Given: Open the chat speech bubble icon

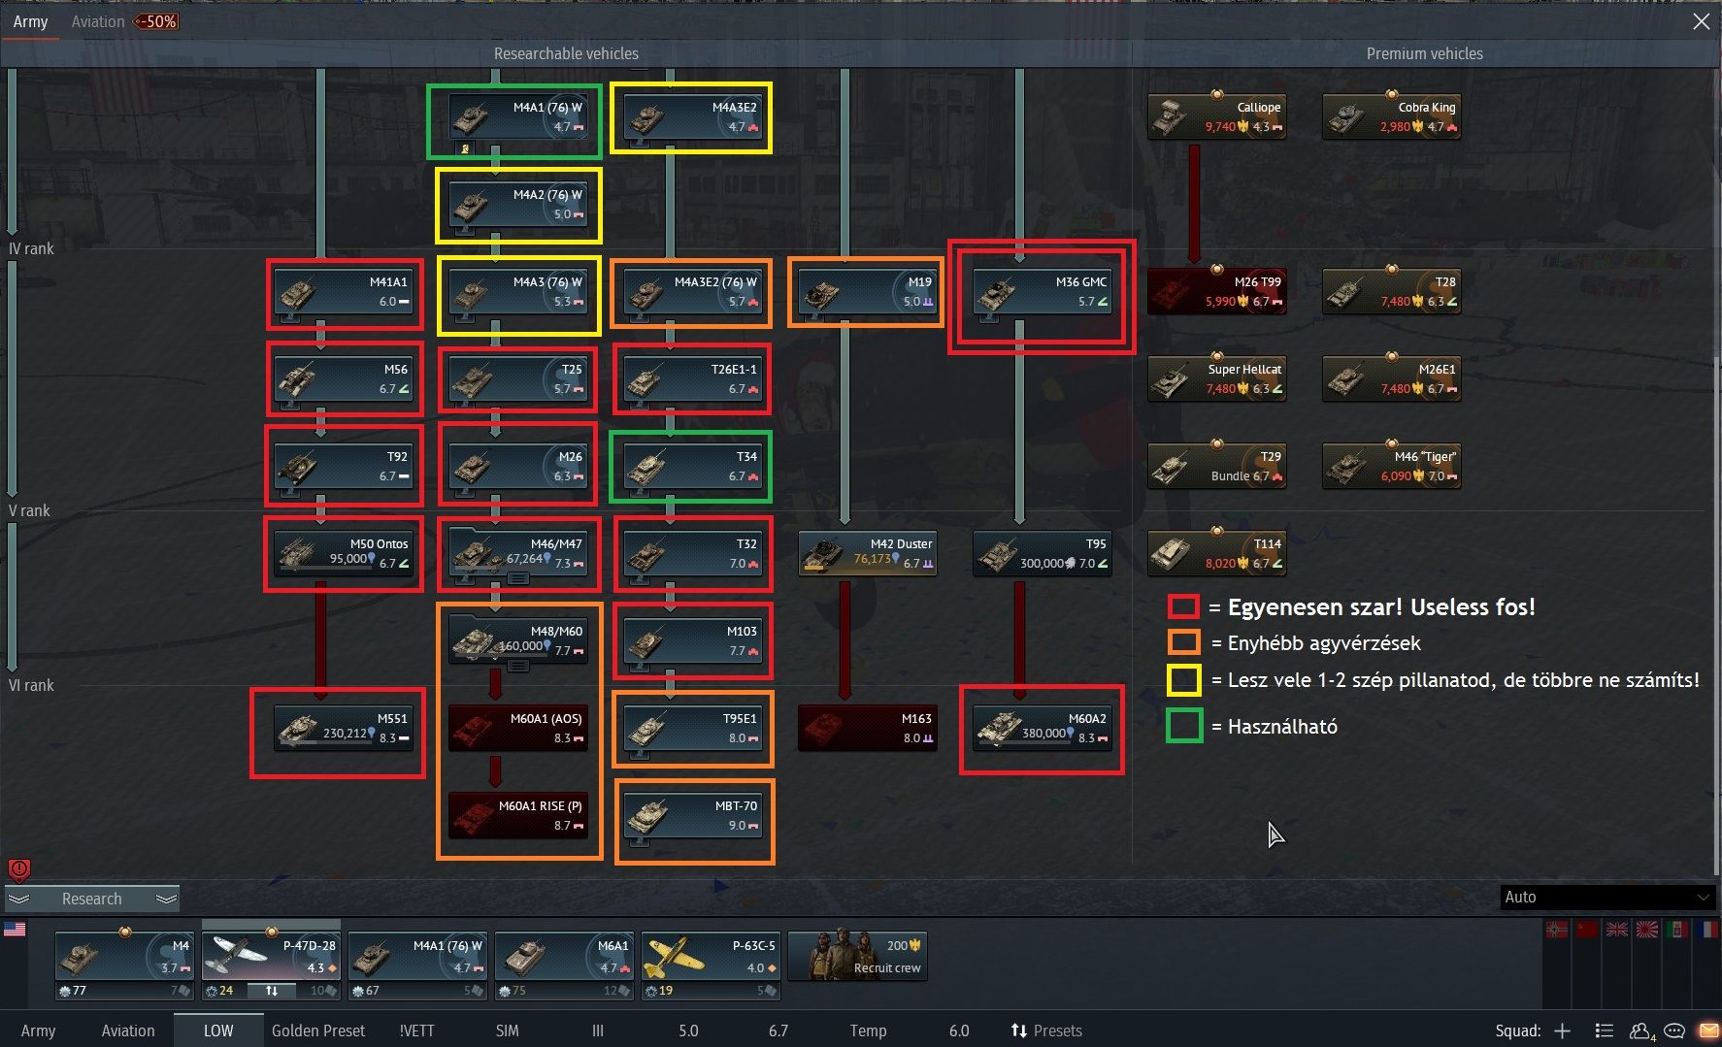Looking at the screenshot, I should click(x=1674, y=1031).
